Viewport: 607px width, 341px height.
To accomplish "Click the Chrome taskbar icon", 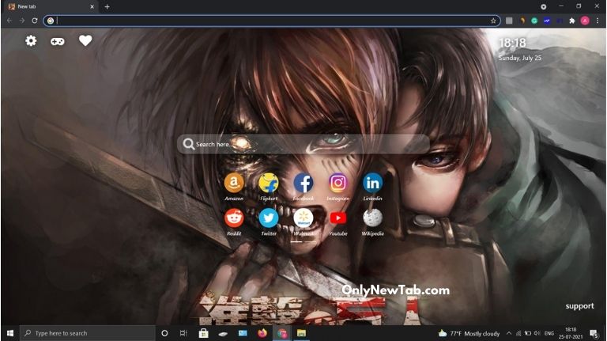I will click(x=282, y=333).
